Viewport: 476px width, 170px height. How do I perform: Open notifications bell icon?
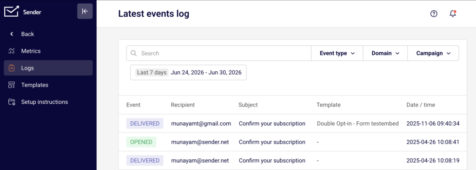pos(453,13)
